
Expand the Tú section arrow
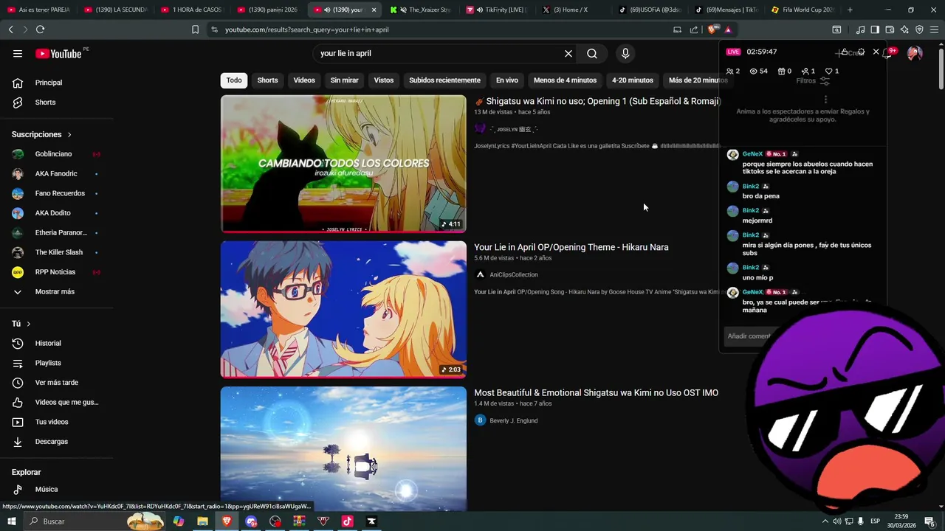(29, 324)
